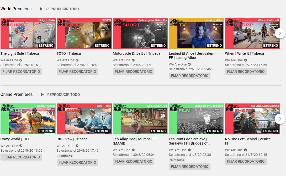Click premiere date 30/5/20 06:04

coord(134,155)
